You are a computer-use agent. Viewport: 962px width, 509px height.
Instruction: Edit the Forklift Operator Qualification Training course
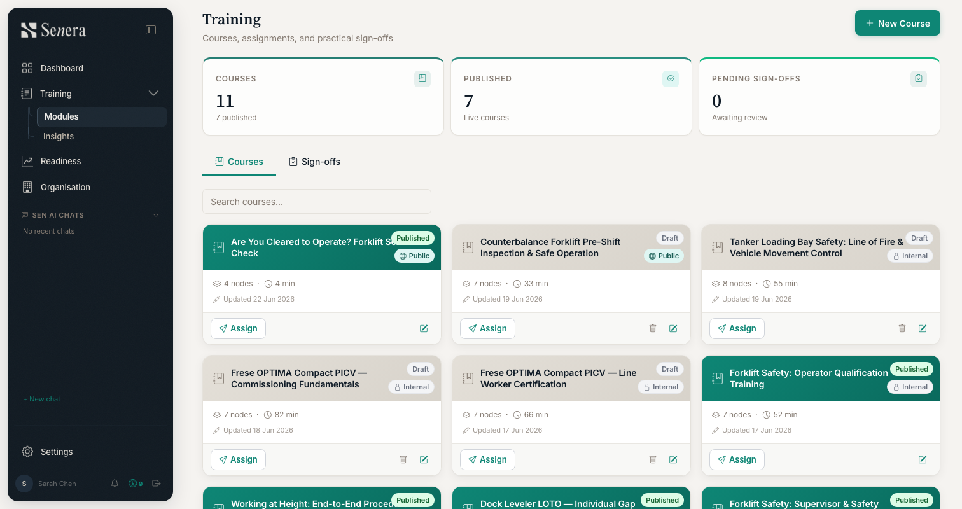(923, 459)
